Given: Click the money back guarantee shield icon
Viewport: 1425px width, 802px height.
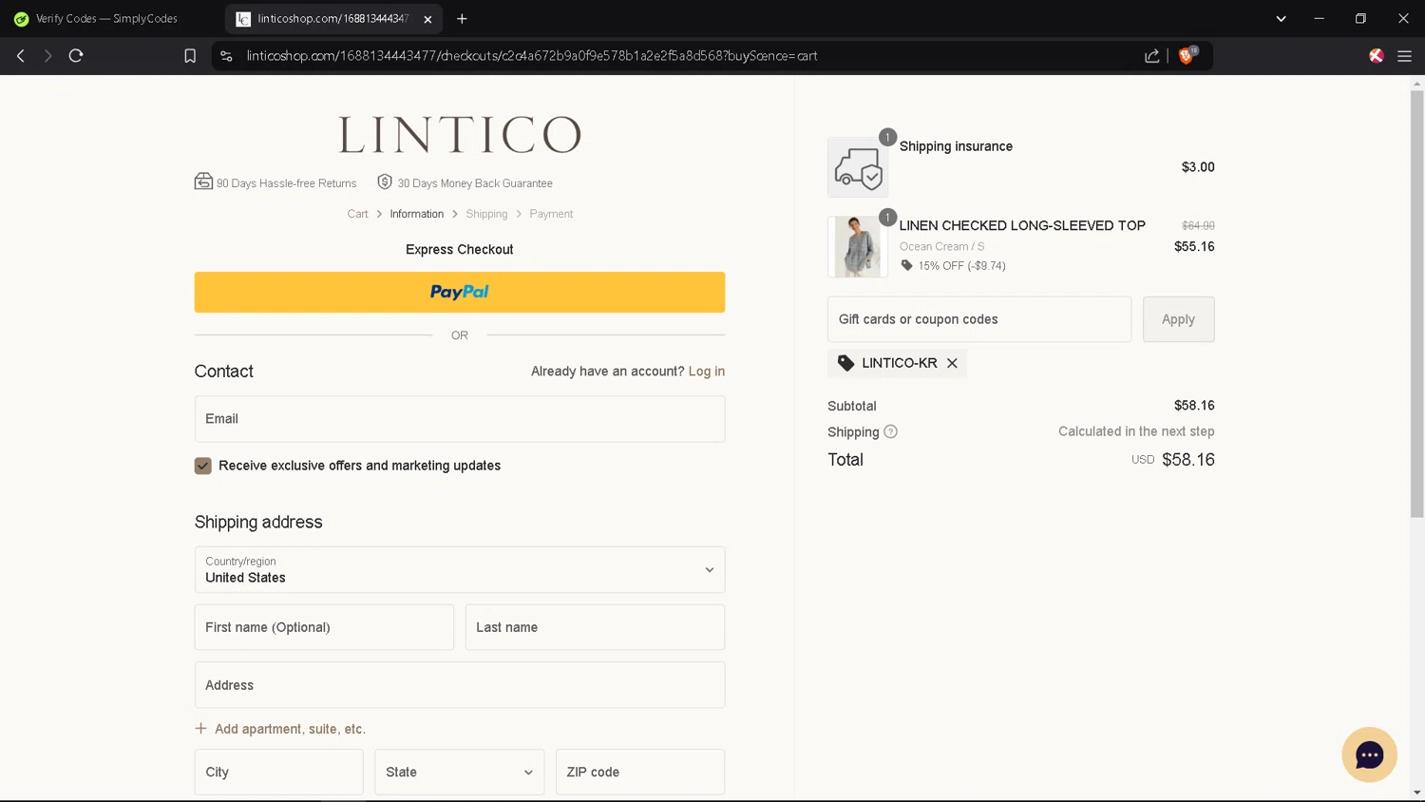Looking at the screenshot, I should coord(385,181).
